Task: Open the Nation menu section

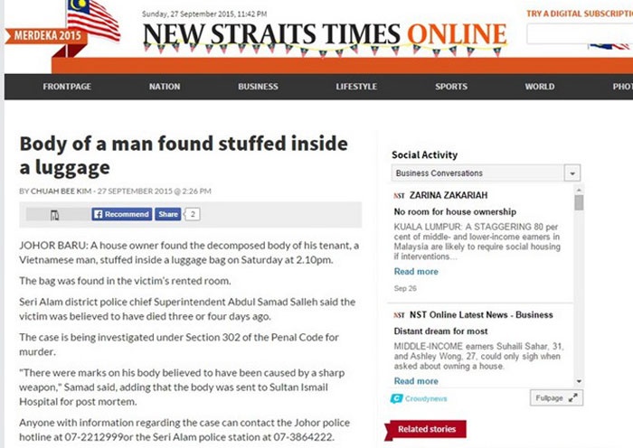Action: pyautogui.click(x=165, y=87)
